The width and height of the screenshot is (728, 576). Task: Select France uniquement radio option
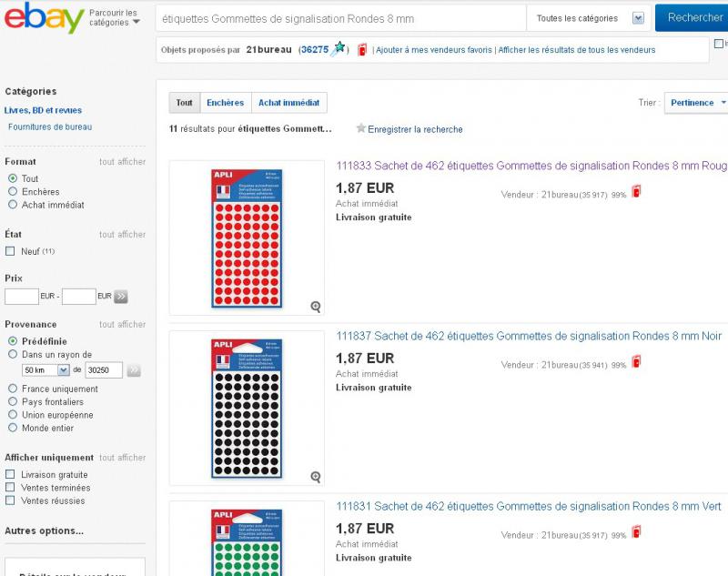[x=13, y=389]
